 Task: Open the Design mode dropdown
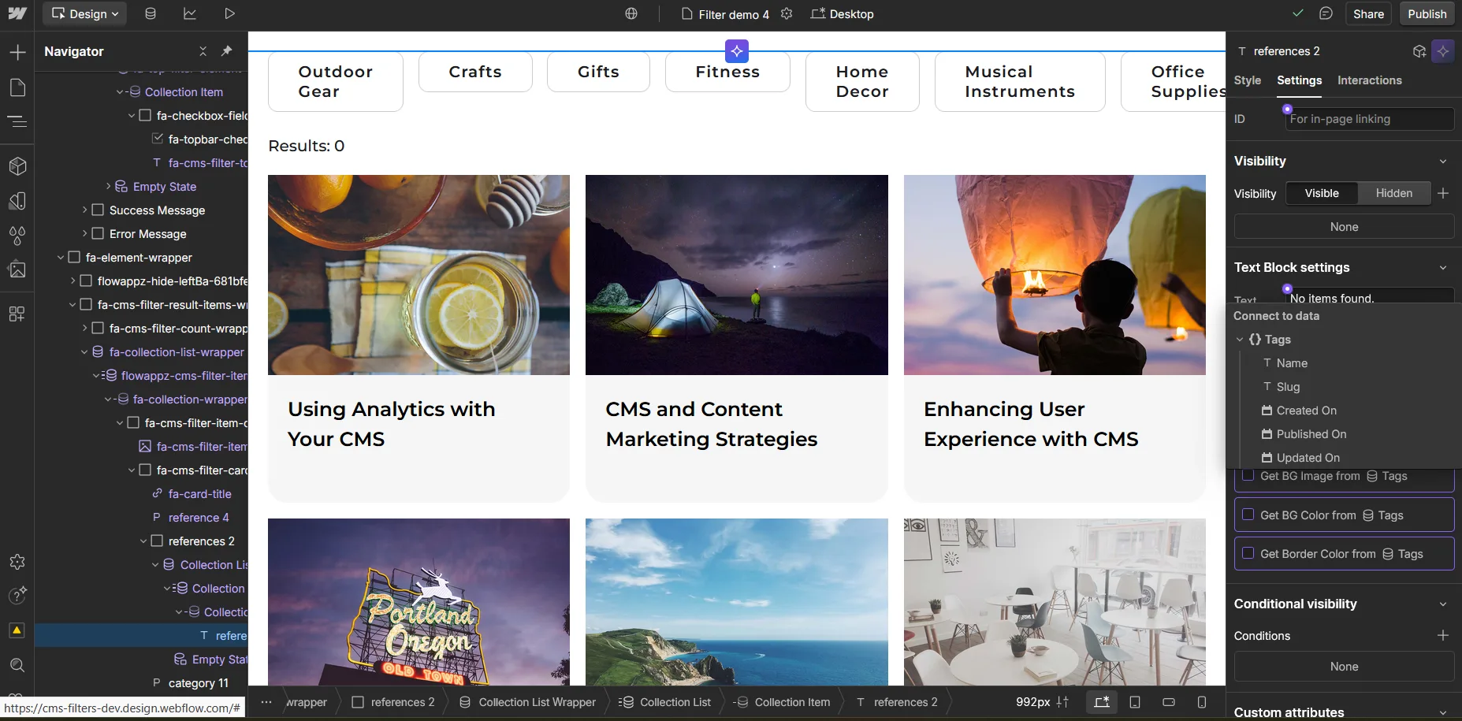[86, 14]
